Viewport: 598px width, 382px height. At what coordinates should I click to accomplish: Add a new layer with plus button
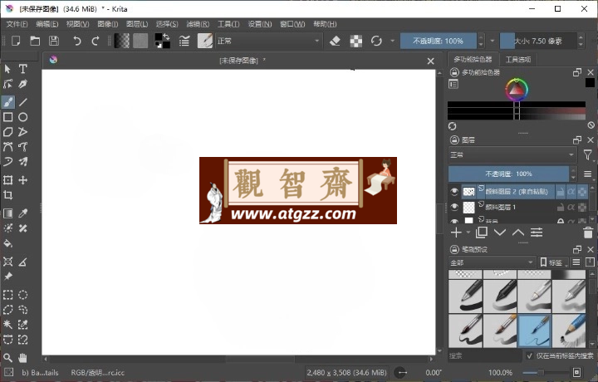coord(456,233)
